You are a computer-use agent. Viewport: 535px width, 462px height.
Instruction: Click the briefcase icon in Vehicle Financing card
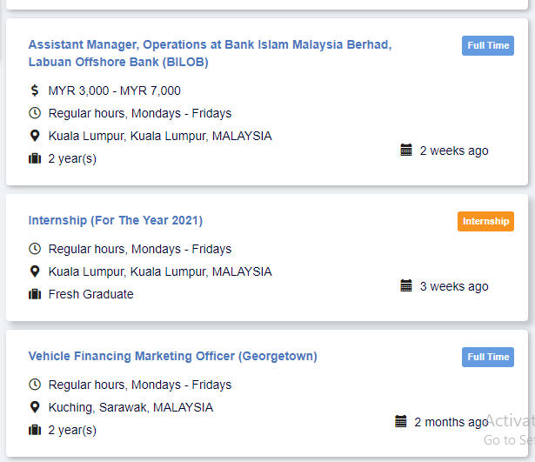tap(35, 430)
